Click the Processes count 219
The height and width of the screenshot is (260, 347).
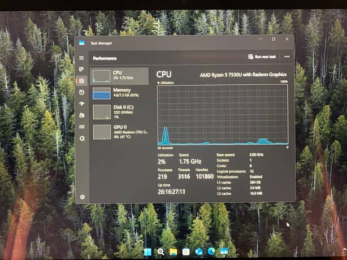[x=162, y=176]
